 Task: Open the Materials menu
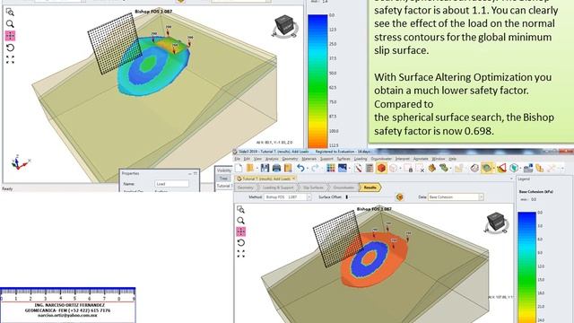click(309, 159)
